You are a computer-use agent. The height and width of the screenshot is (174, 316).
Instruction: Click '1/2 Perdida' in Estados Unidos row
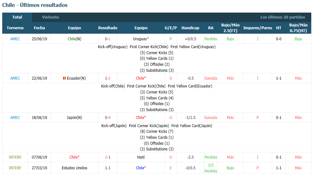(x=211, y=168)
